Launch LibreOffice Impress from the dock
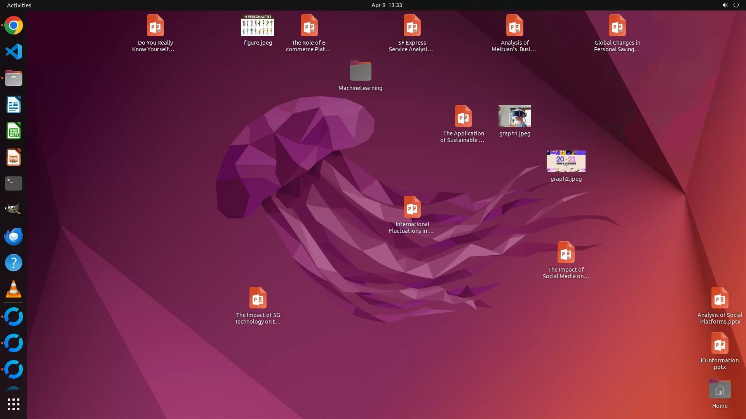Viewport: 746px width, 419px height. tap(14, 158)
